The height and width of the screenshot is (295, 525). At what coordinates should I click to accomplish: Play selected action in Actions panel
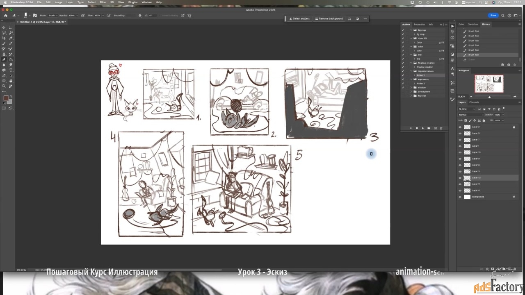(423, 128)
